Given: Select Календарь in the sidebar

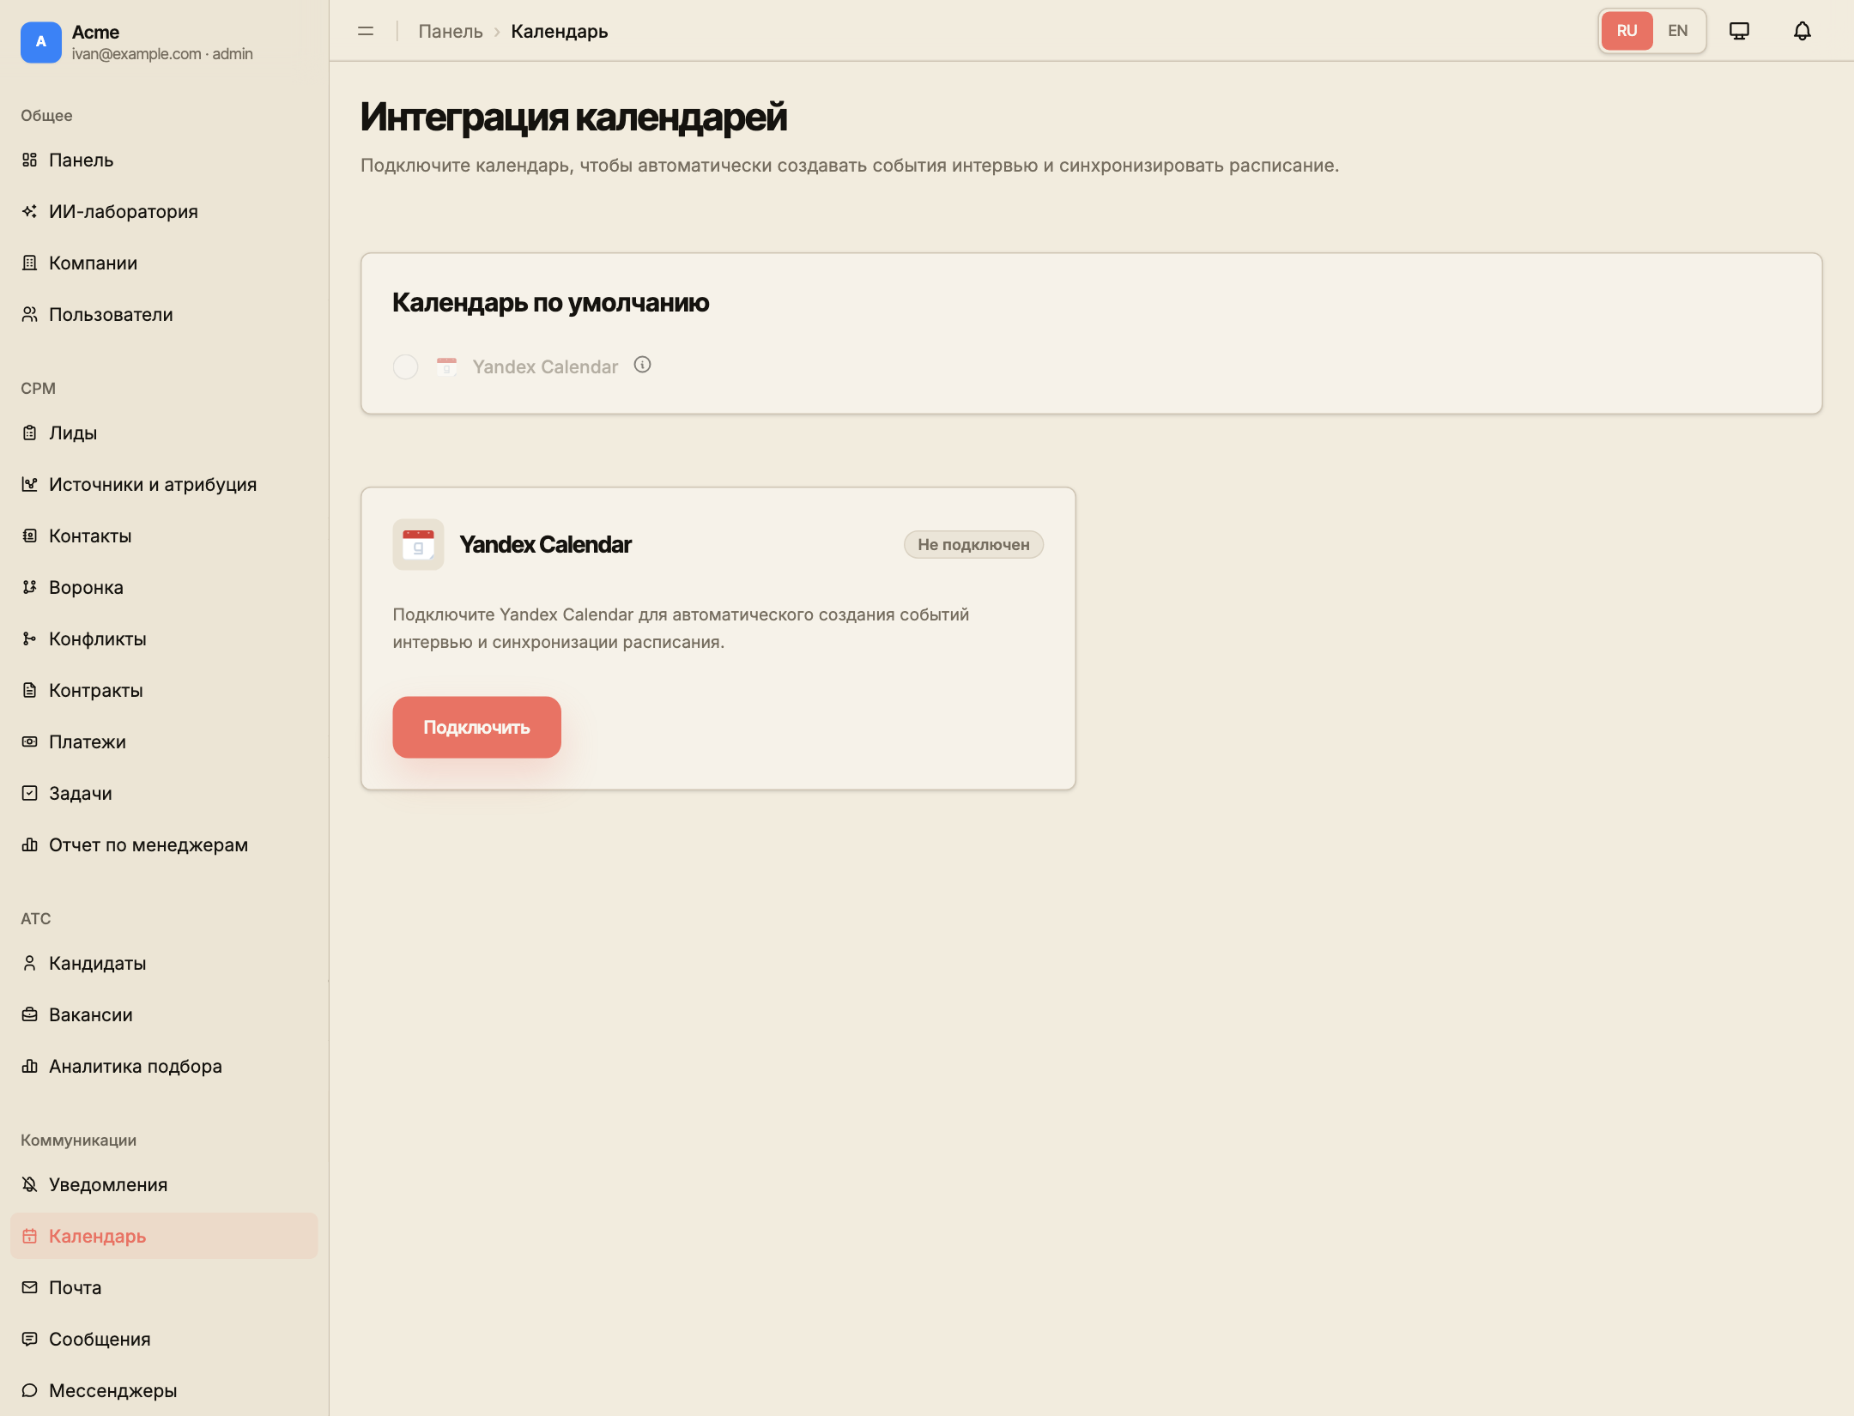Looking at the screenshot, I should [164, 1236].
